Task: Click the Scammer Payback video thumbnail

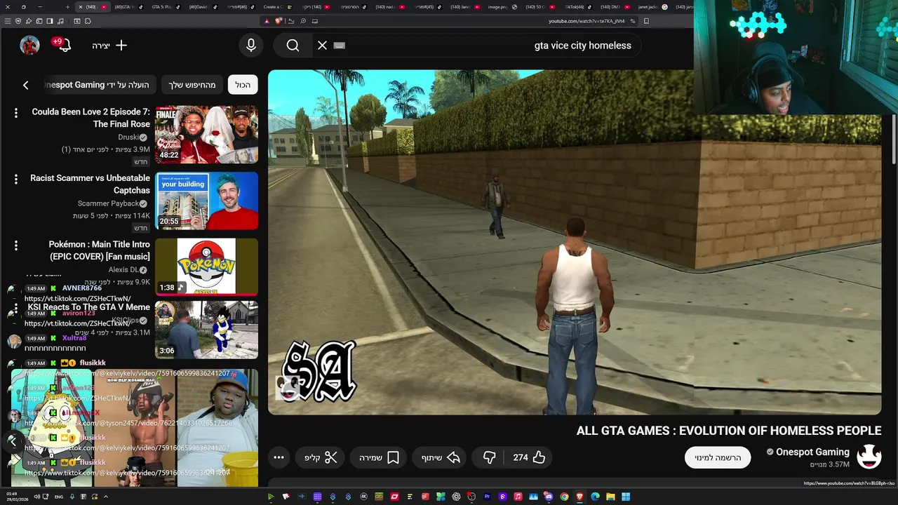Action: 206,201
